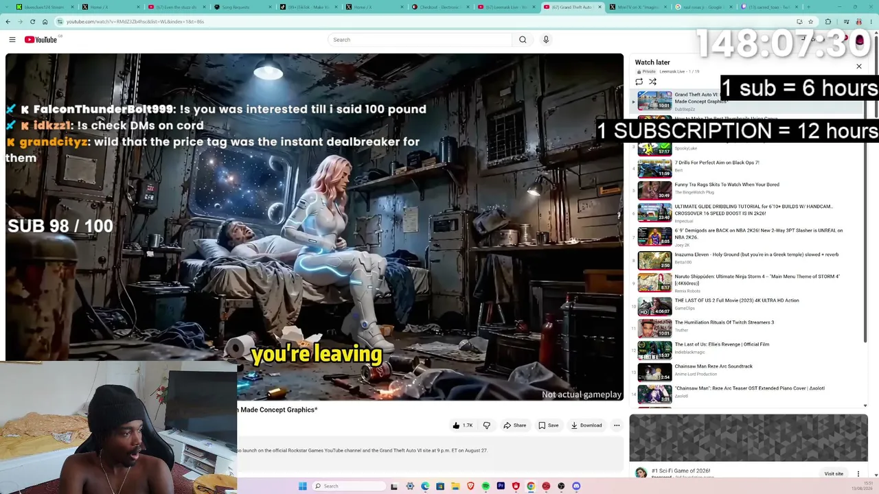Open OBS Studio from the taskbar
This screenshot has height=494, width=879.
pyautogui.click(x=561, y=486)
